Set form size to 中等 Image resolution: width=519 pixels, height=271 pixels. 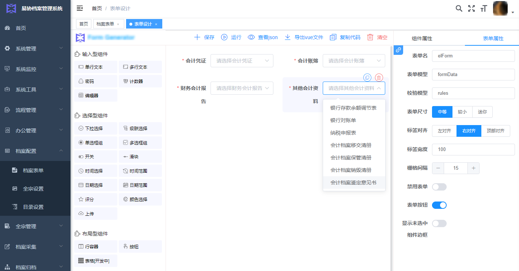[442, 112]
